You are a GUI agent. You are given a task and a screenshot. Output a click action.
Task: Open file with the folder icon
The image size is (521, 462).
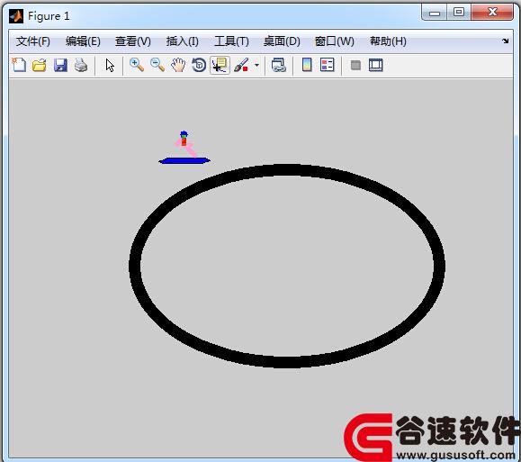tap(40, 65)
